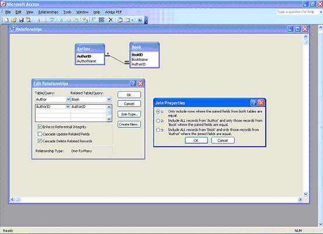Click the Relationships window title icon
Viewport: 323px width, 234px height.
tap(13, 29)
